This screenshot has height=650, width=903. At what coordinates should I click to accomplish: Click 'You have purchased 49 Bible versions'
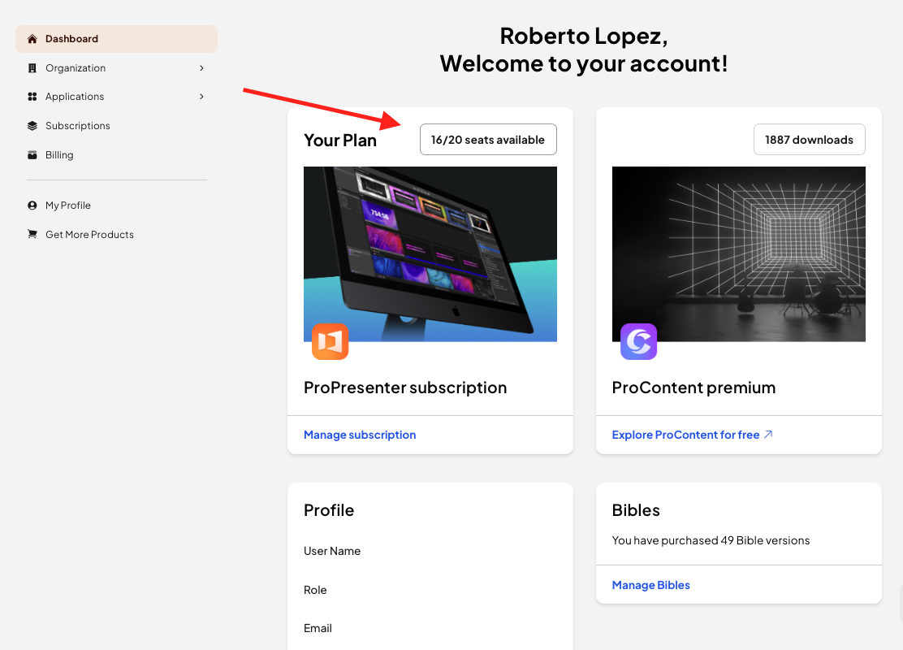[711, 540]
